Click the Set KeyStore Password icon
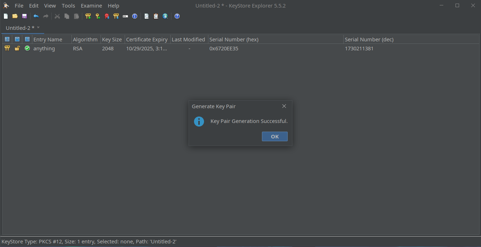This screenshot has width=481, height=247. [125, 16]
